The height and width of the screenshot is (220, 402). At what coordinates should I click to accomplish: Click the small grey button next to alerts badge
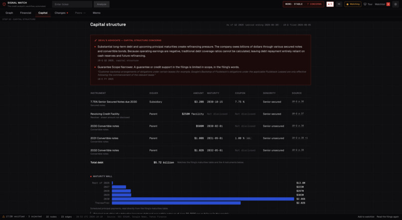pyautogui.click(x=339, y=4)
